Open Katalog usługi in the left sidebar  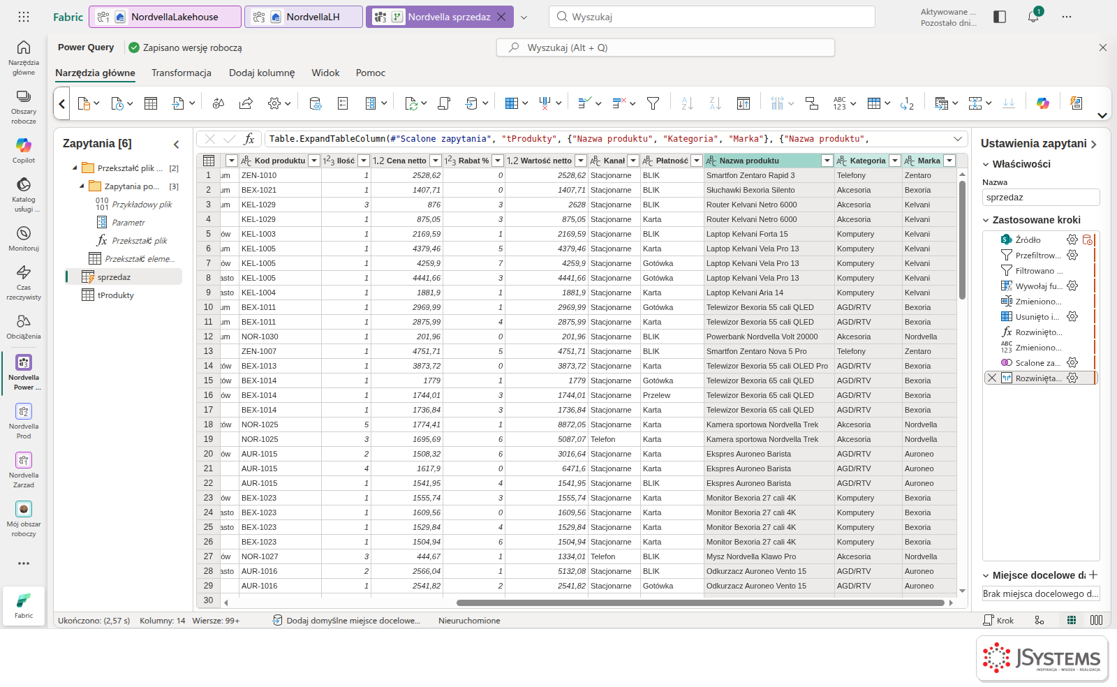coord(24,194)
